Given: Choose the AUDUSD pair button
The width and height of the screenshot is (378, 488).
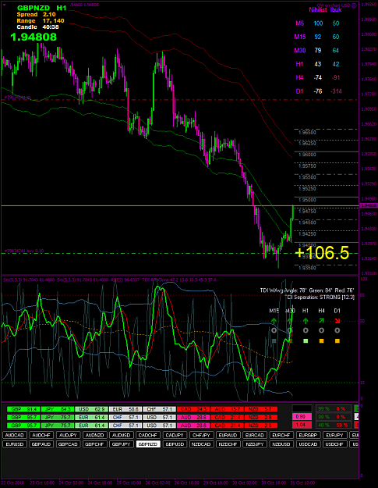Looking at the screenshot, I should 122,435.
